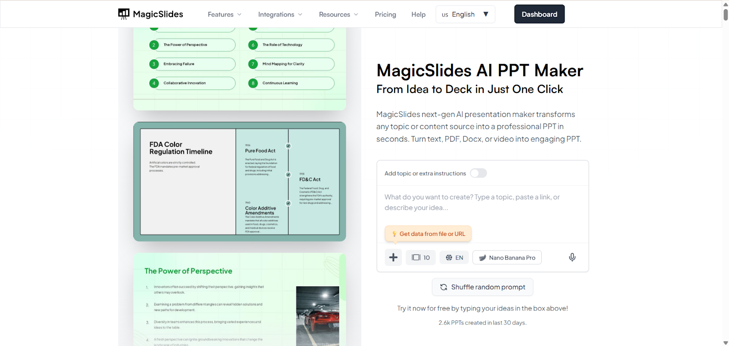Click the prompt text box to create presentation
729x346 pixels.
pos(483,203)
